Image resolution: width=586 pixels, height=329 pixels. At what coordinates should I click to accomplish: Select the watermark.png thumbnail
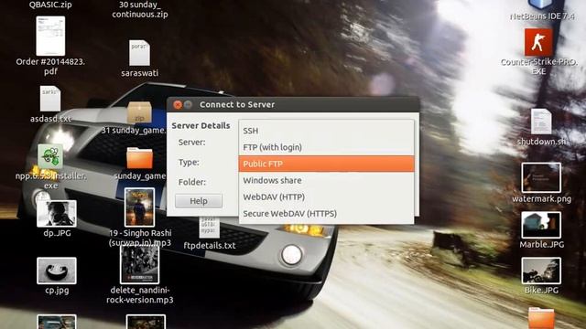pos(541,177)
